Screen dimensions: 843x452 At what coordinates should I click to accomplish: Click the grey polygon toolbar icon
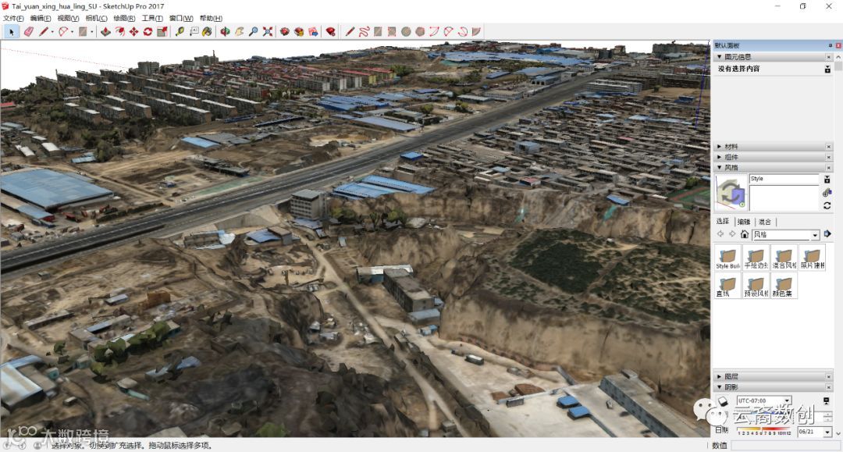tap(420, 32)
